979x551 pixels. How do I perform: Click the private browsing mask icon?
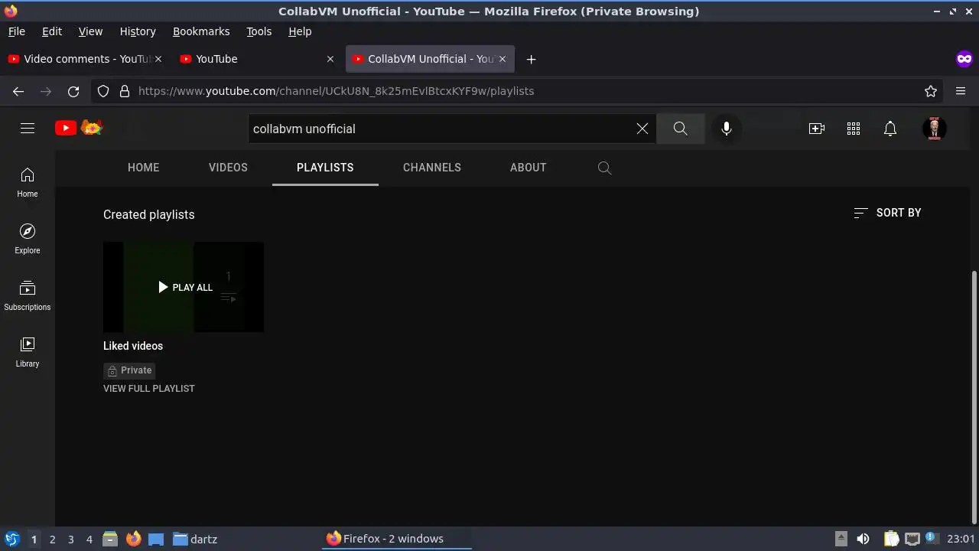[964, 59]
